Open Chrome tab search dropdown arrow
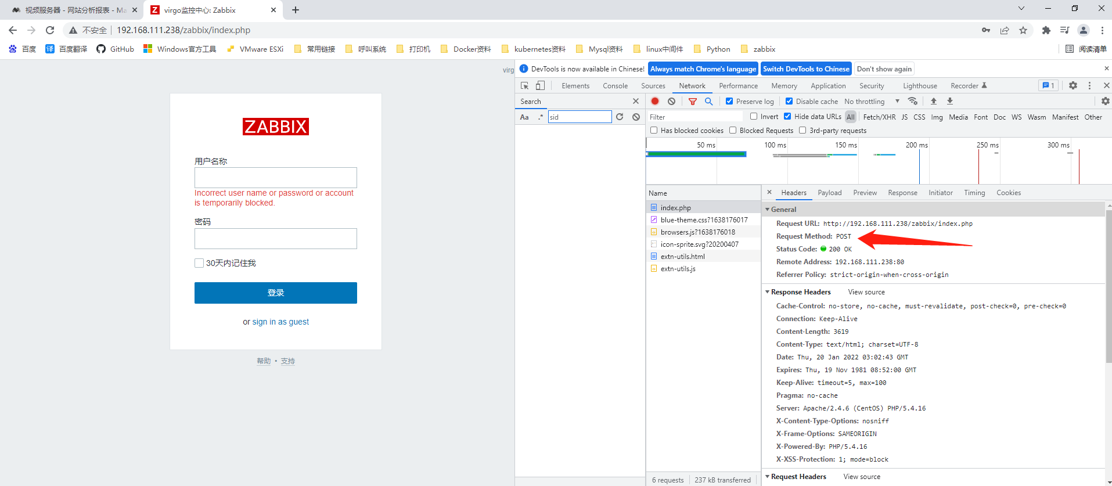Viewport: 1112px width, 486px height. click(x=1021, y=8)
